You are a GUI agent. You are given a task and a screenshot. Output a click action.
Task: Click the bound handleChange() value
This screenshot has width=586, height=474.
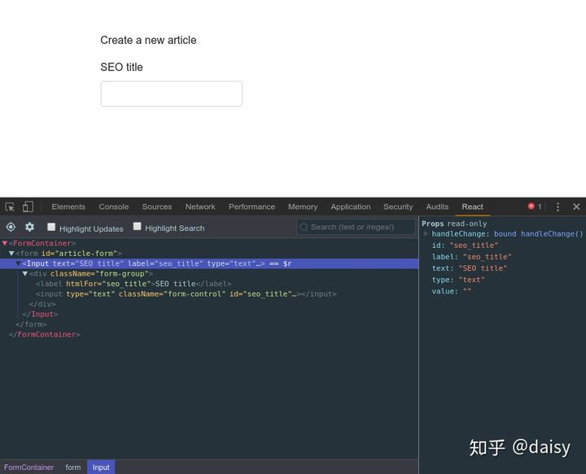[539, 233]
